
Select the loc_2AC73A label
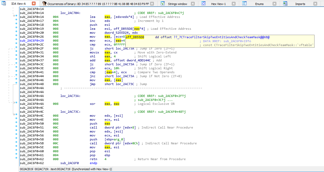[x=70, y=96]
